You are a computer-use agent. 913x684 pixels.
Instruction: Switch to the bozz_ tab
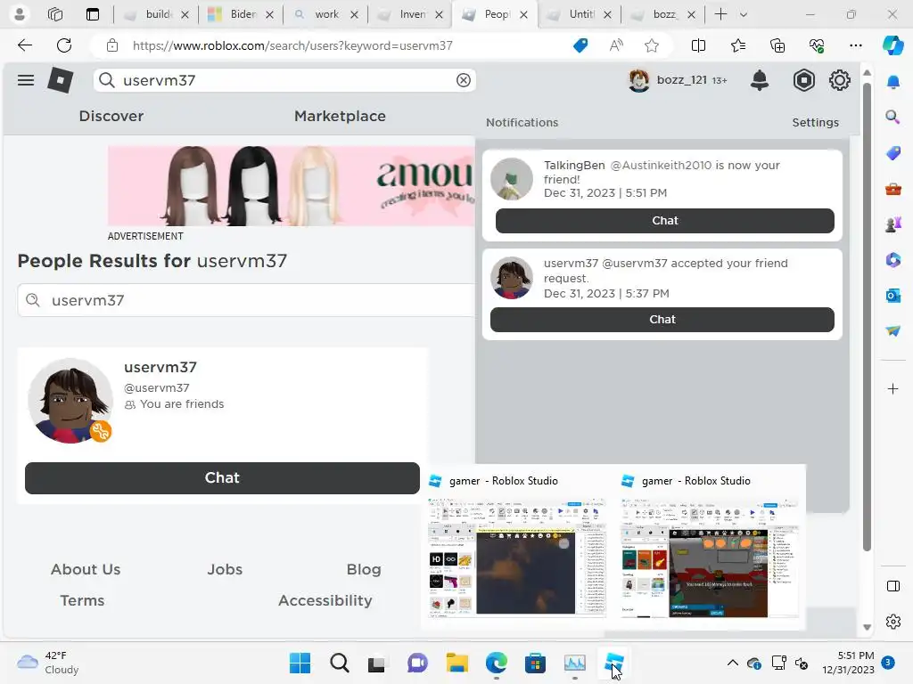coord(663,14)
